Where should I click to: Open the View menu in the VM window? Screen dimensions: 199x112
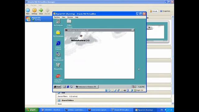tap(63, 17)
